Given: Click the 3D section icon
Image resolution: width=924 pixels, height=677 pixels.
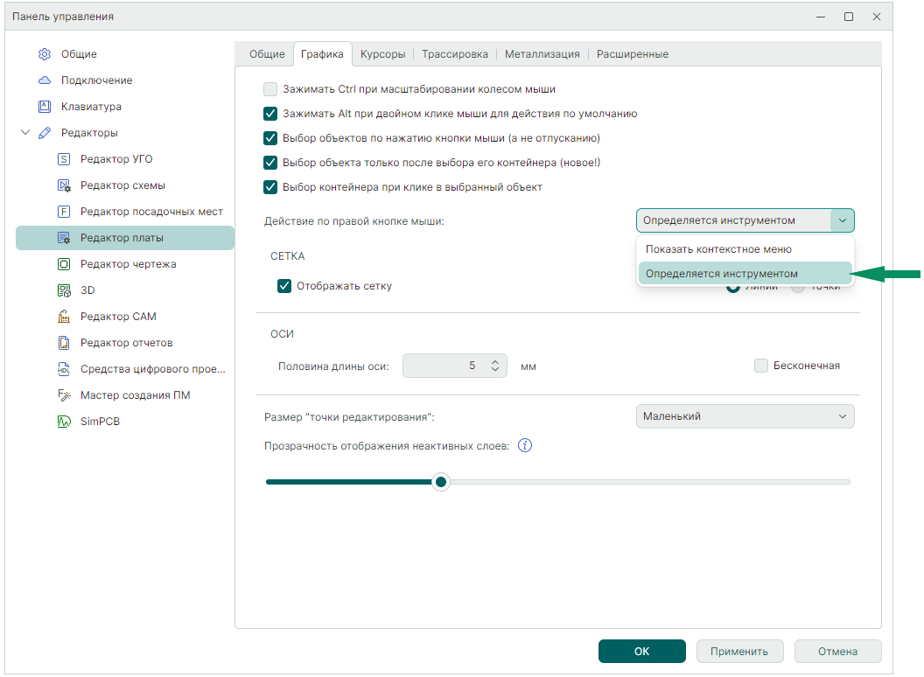Looking at the screenshot, I should pyautogui.click(x=64, y=290).
